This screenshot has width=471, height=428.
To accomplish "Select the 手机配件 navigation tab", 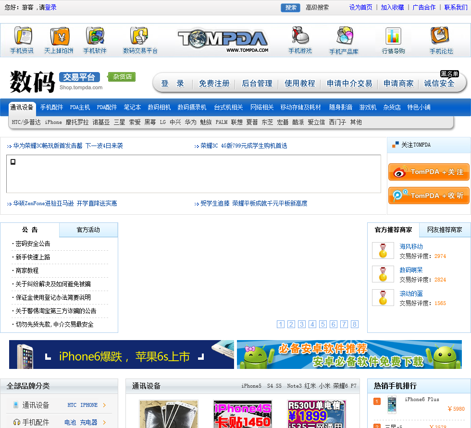I will click(x=52, y=108).
